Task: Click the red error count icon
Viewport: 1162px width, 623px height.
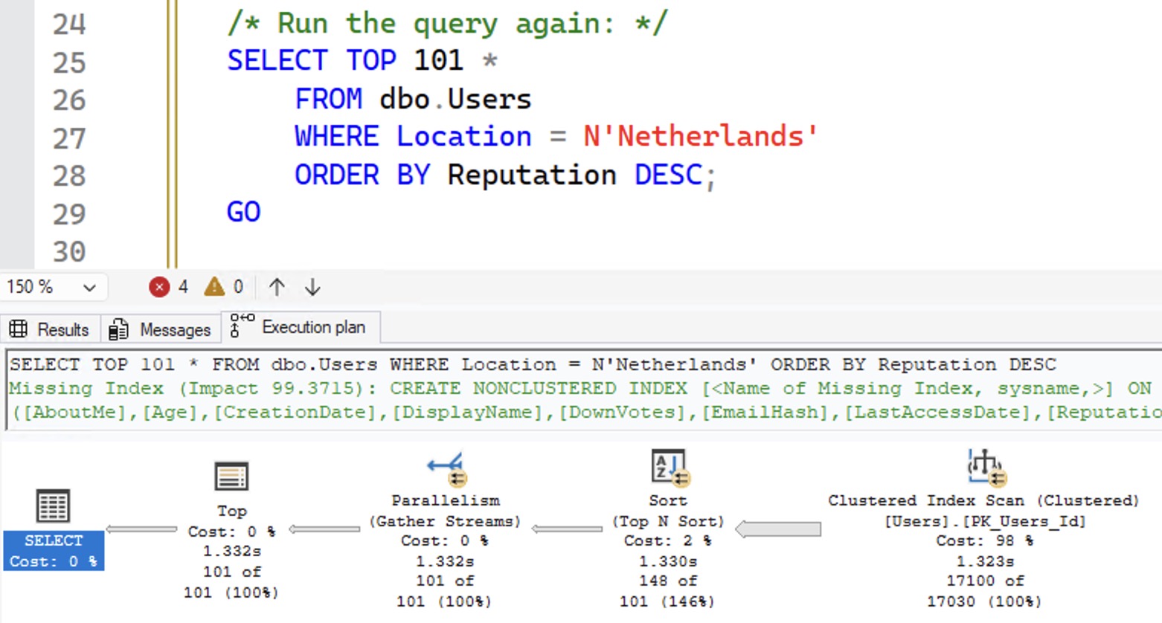Action: 159,287
